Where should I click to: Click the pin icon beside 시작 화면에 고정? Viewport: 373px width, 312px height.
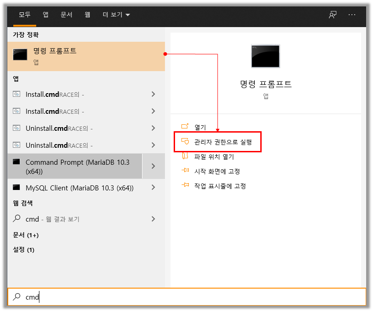click(x=185, y=170)
